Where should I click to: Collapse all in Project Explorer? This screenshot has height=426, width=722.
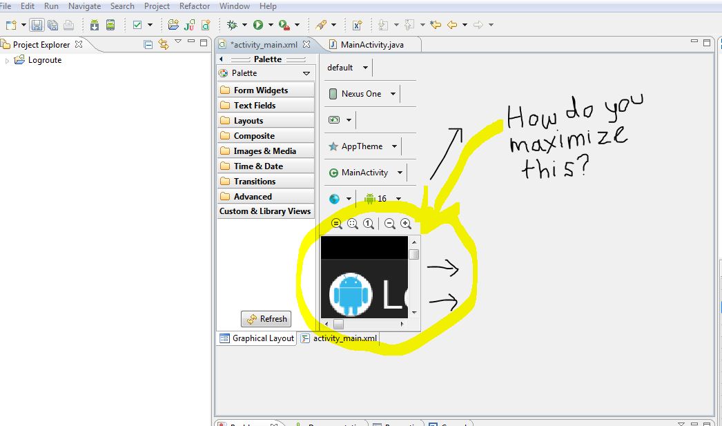148,45
